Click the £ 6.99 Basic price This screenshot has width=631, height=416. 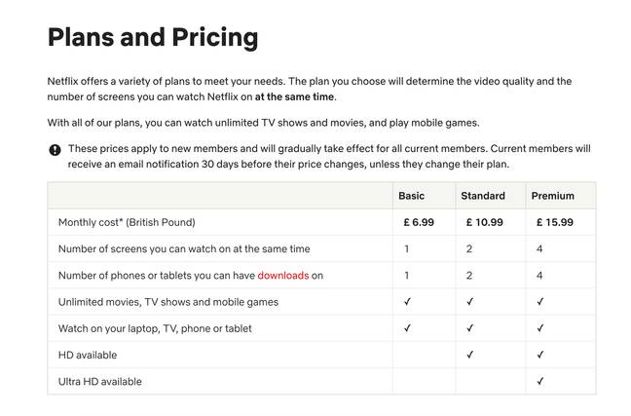click(419, 222)
